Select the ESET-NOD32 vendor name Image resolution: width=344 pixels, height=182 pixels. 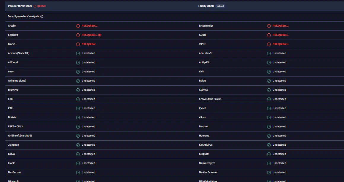point(15,126)
